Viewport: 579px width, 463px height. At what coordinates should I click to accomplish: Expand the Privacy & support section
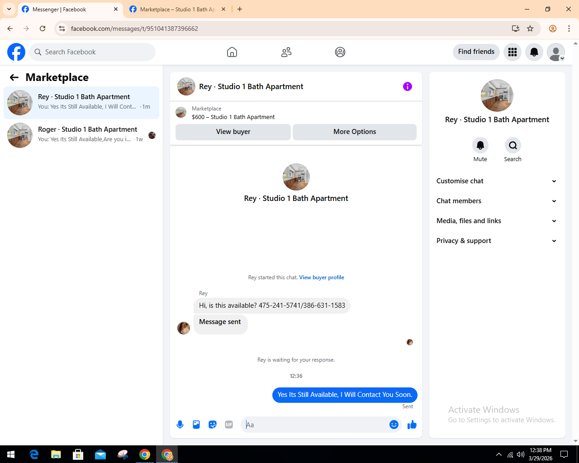[x=497, y=241]
